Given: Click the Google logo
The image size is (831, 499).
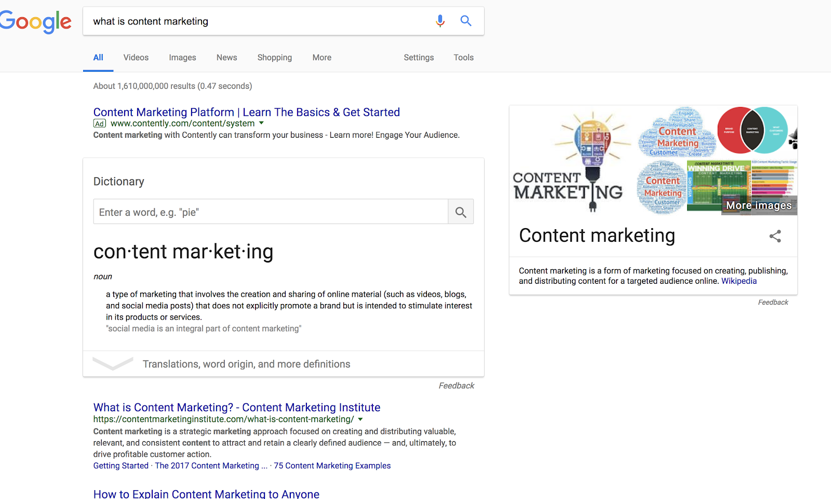Looking at the screenshot, I should pos(36,22).
